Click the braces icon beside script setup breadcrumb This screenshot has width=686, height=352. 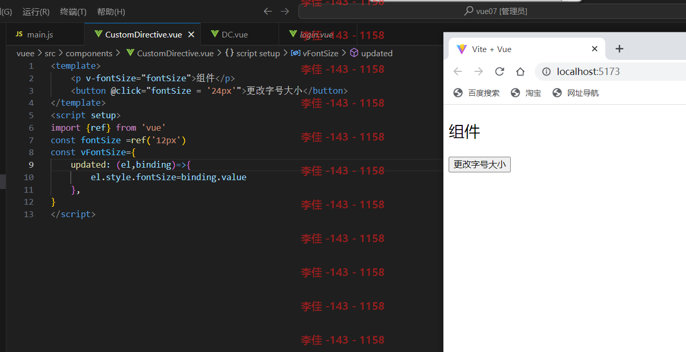coord(230,53)
